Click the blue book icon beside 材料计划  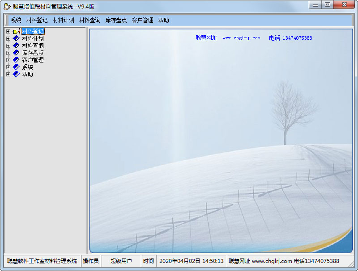pyautogui.click(x=16, y=38)
